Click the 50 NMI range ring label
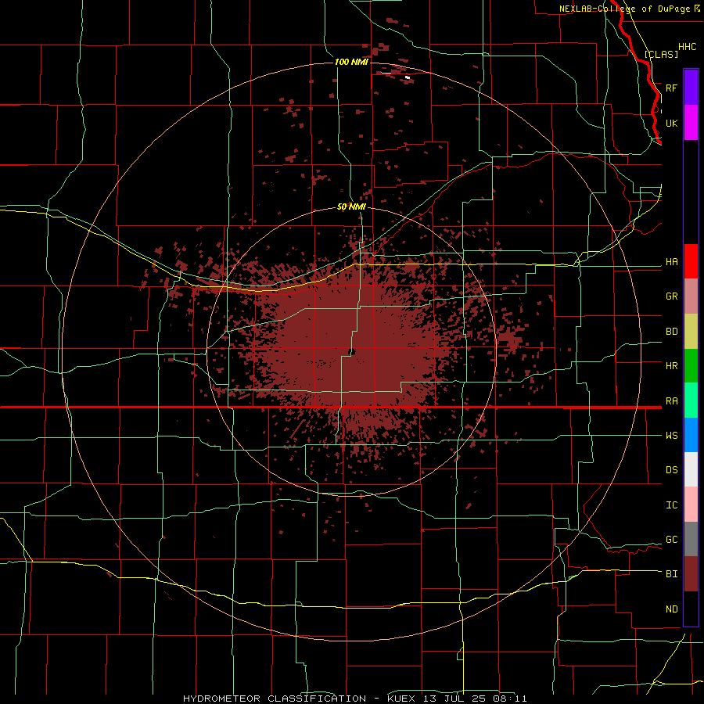Image resolution: width=704 pixels, height=704 pixels. point(351,207)
